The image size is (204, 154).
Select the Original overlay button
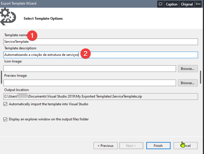(187, 4)
